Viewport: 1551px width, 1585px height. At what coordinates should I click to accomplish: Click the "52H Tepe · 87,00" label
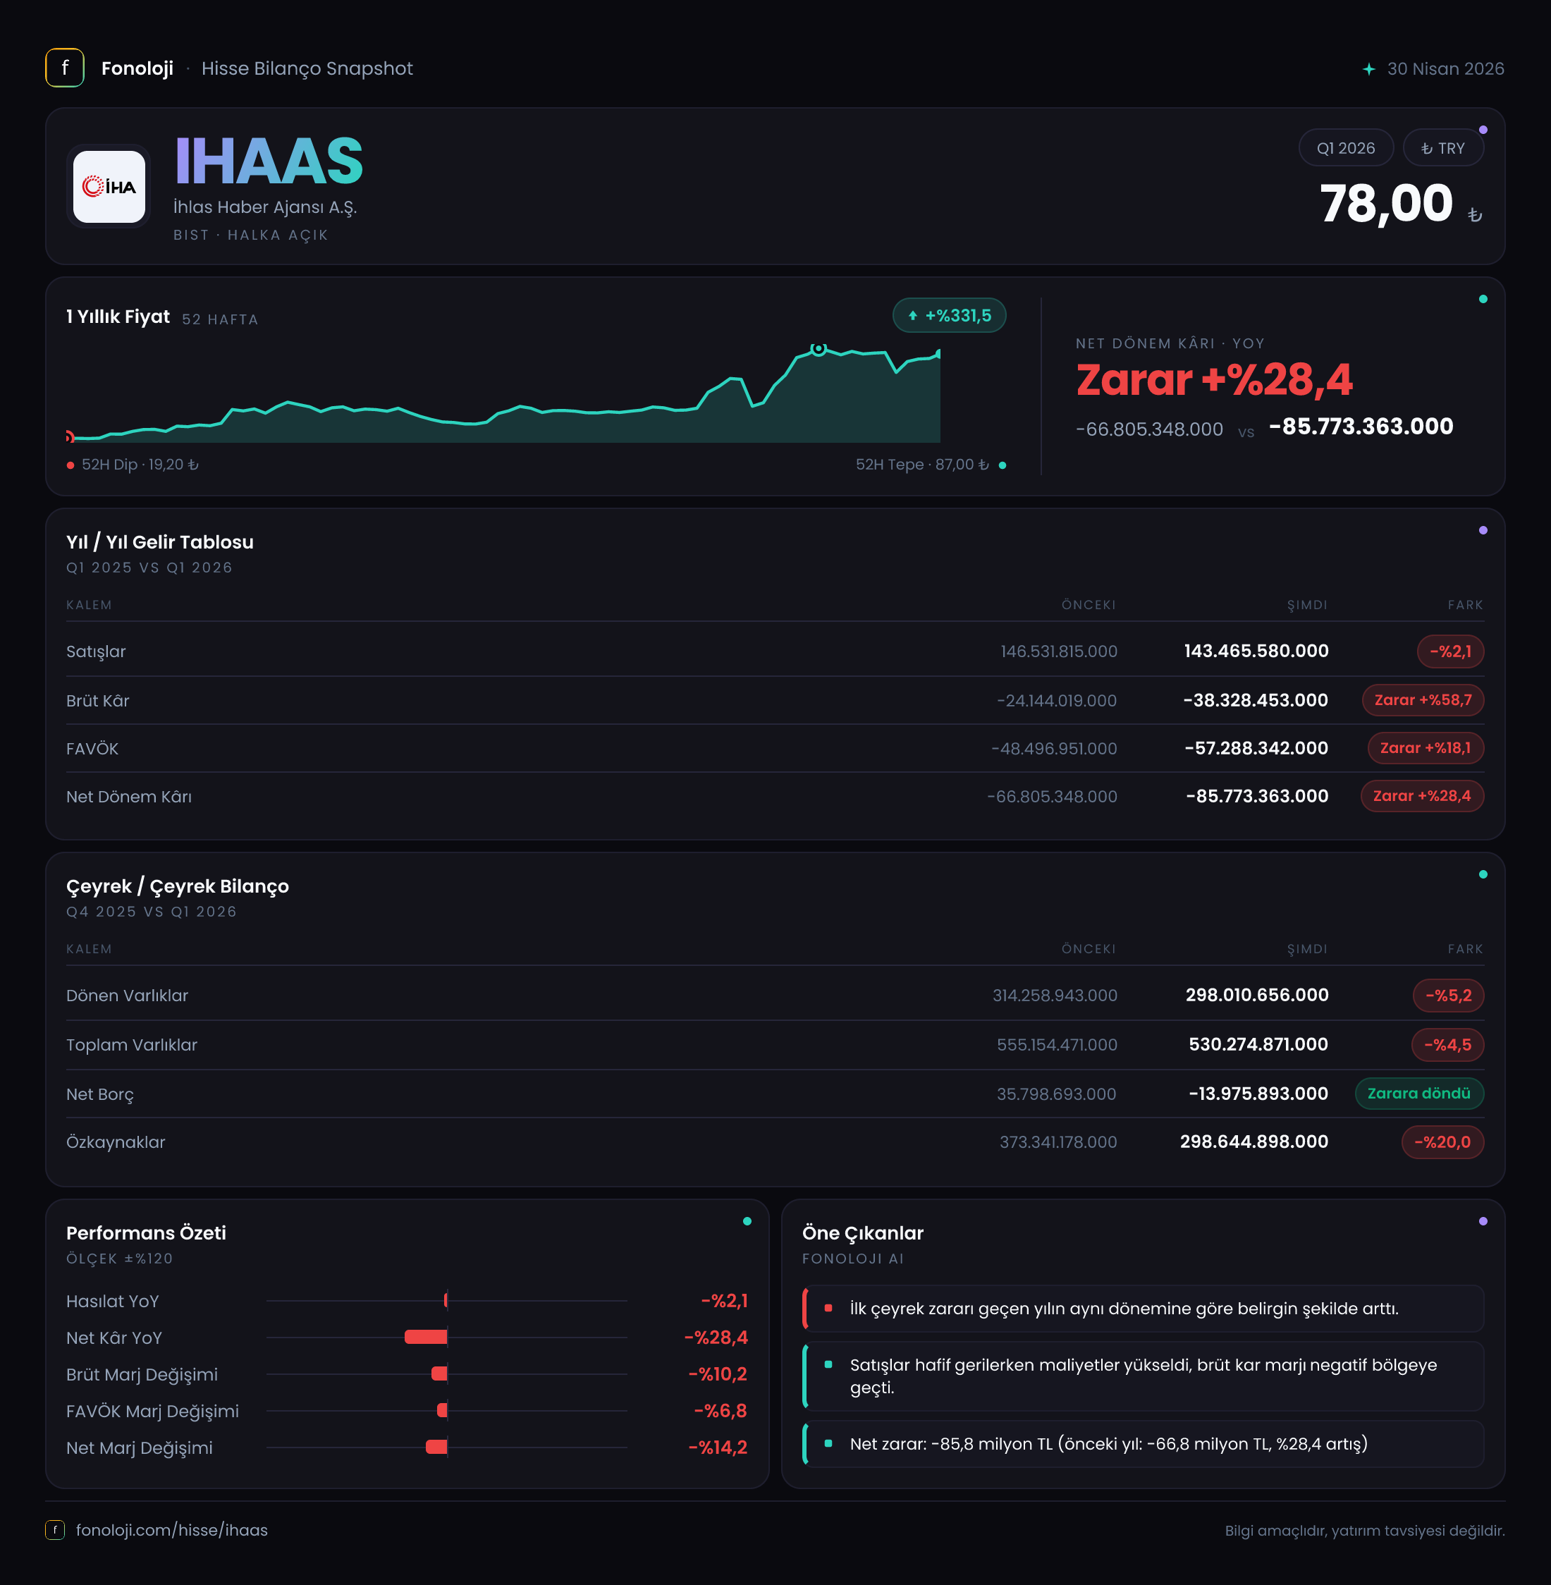[x=921, y=465]
